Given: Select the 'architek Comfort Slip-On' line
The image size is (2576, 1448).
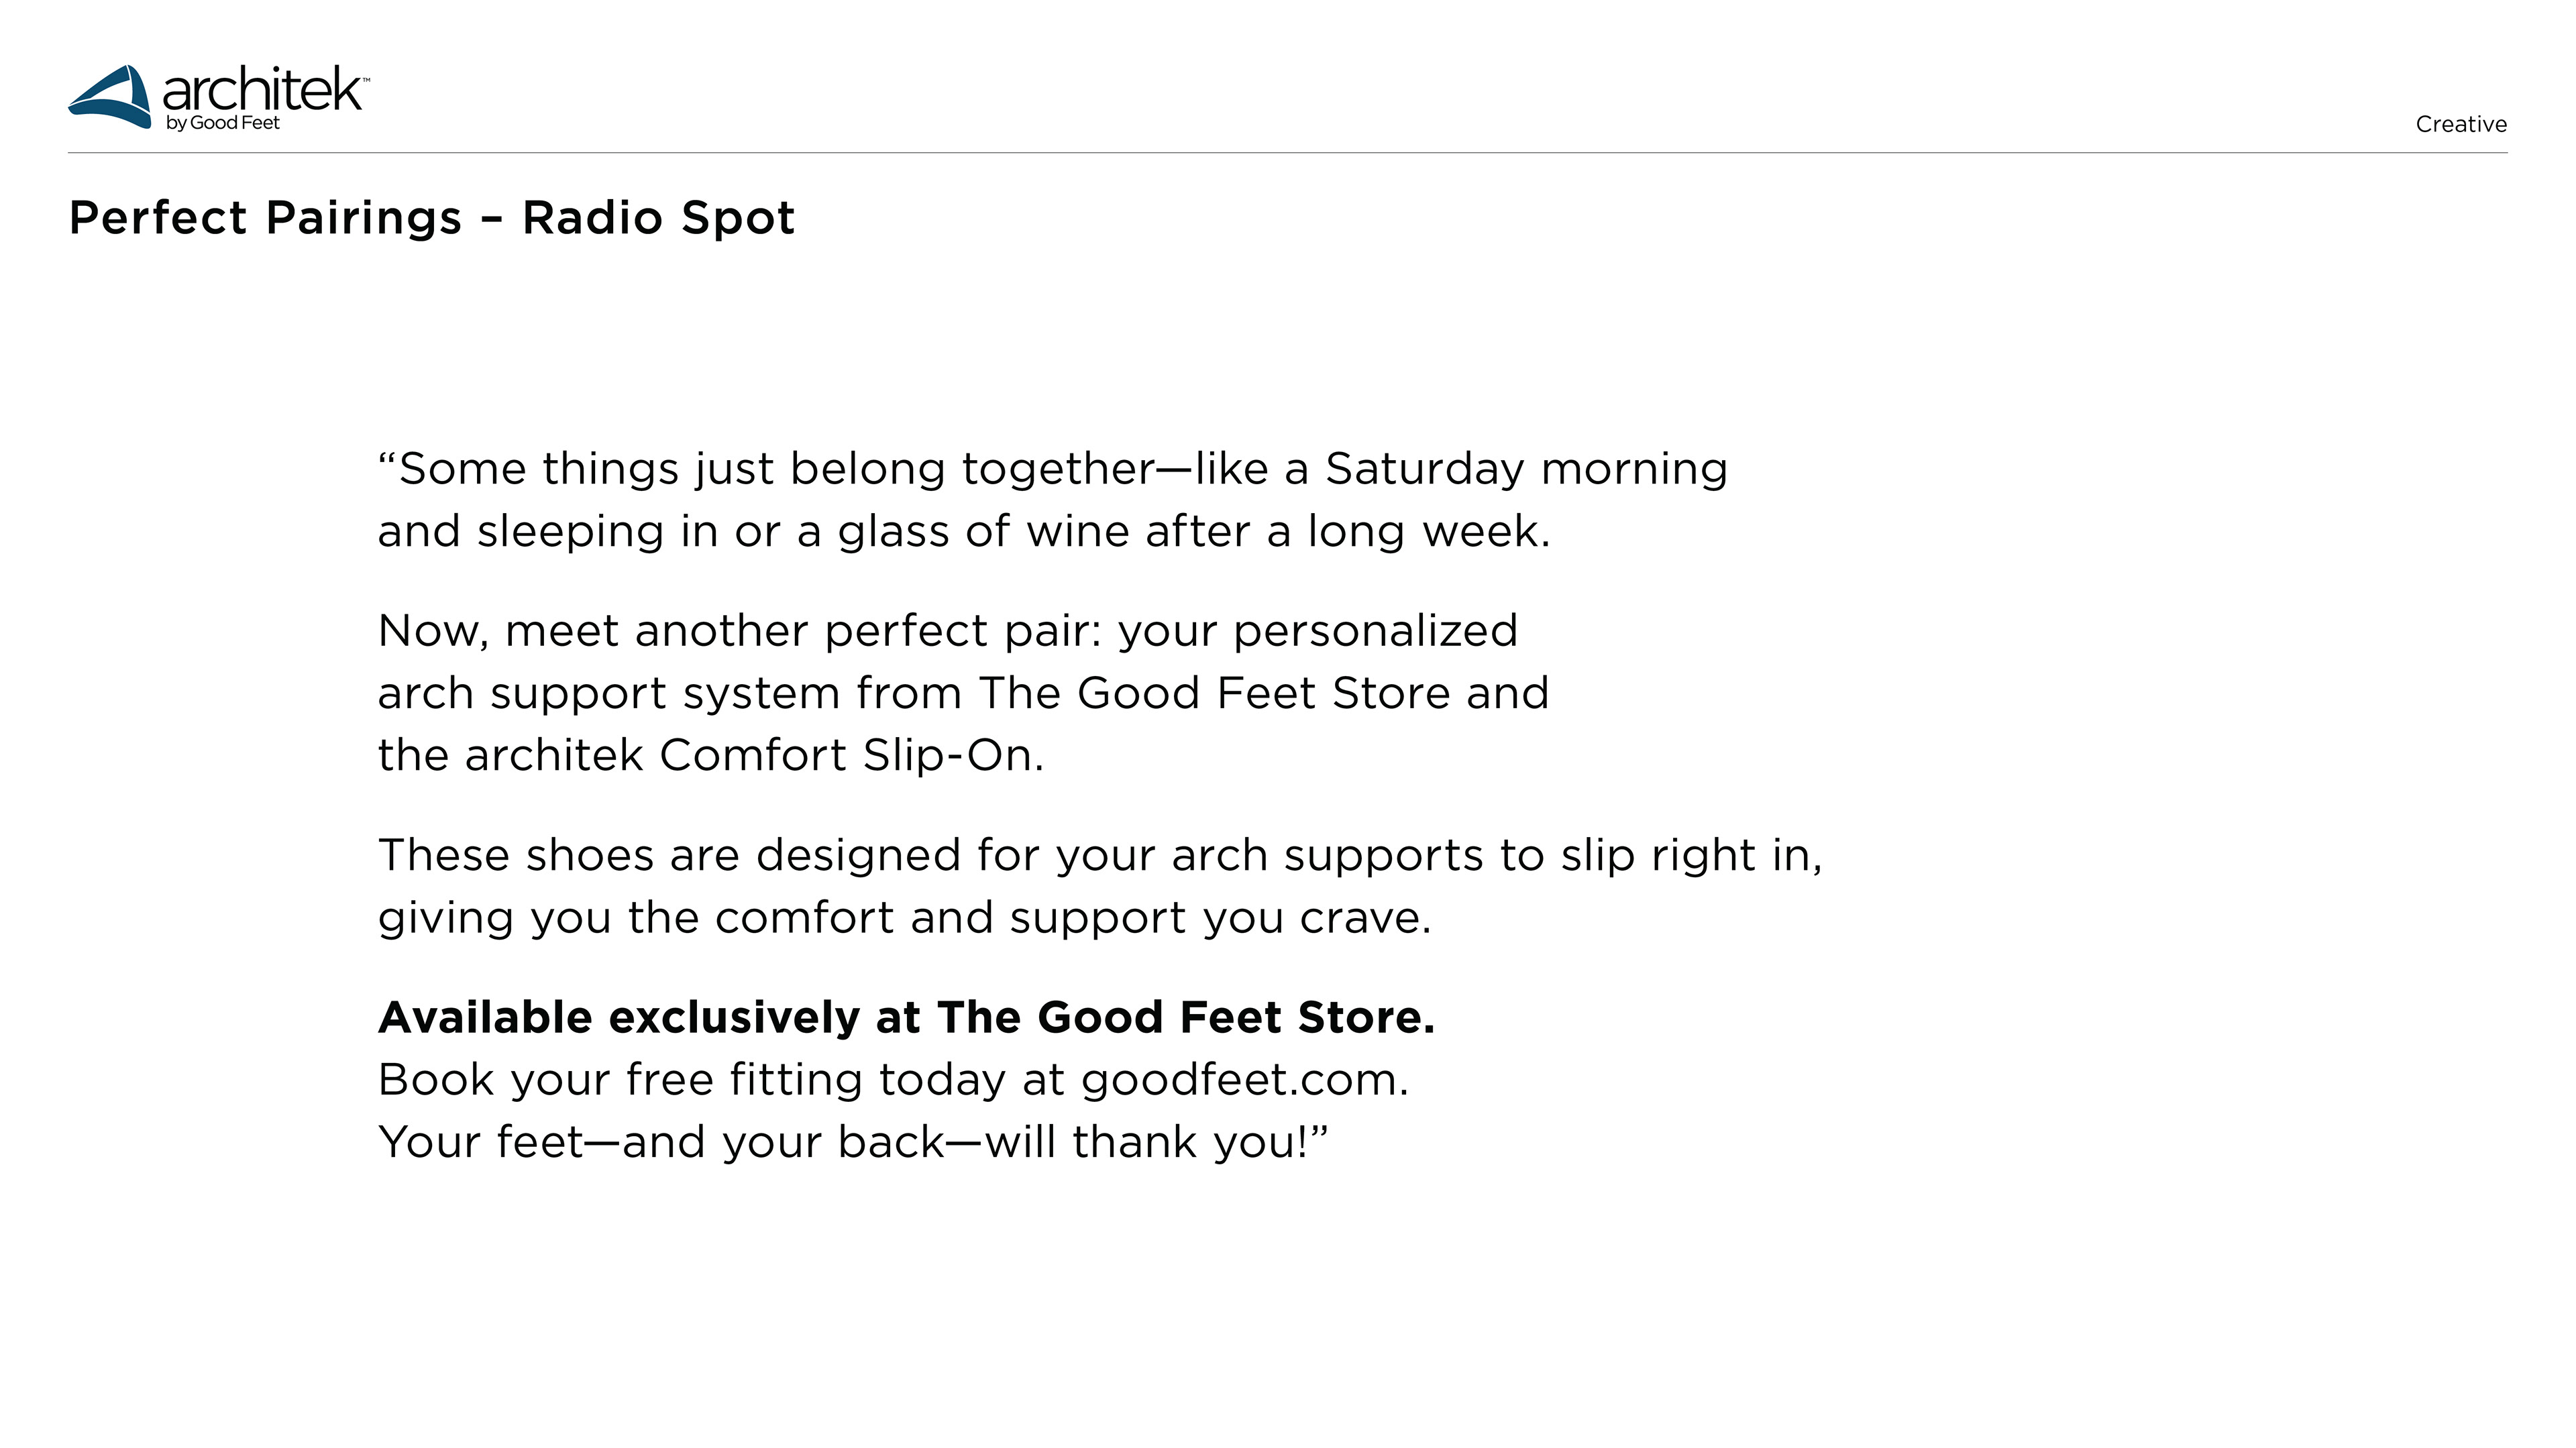Looking at the screenshot, I should [711, 755].
